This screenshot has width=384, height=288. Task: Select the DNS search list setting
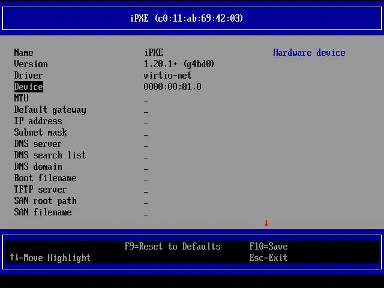coord(50,155)
